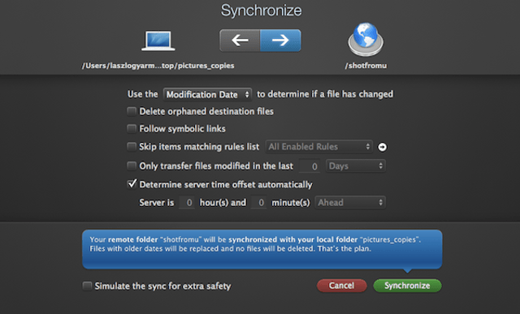The height and width of the screenshot is (314, 520).
Task: Toggle Follow symbolic links checkbox
Action: pyautogui.click(x=132, y=128)
